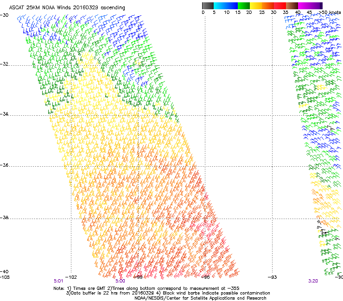This screenshot has height=301, width=343.
Task: Click the brown 35-40 knots legend segment
Action: click(x=292, y=6)
